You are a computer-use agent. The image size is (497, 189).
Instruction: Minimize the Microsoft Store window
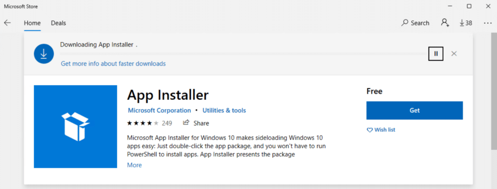click(450, 6)
